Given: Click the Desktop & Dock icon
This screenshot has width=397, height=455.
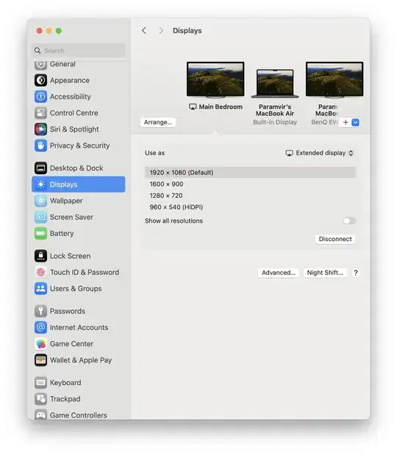Looking at the screenshot, I should [40, 168].
